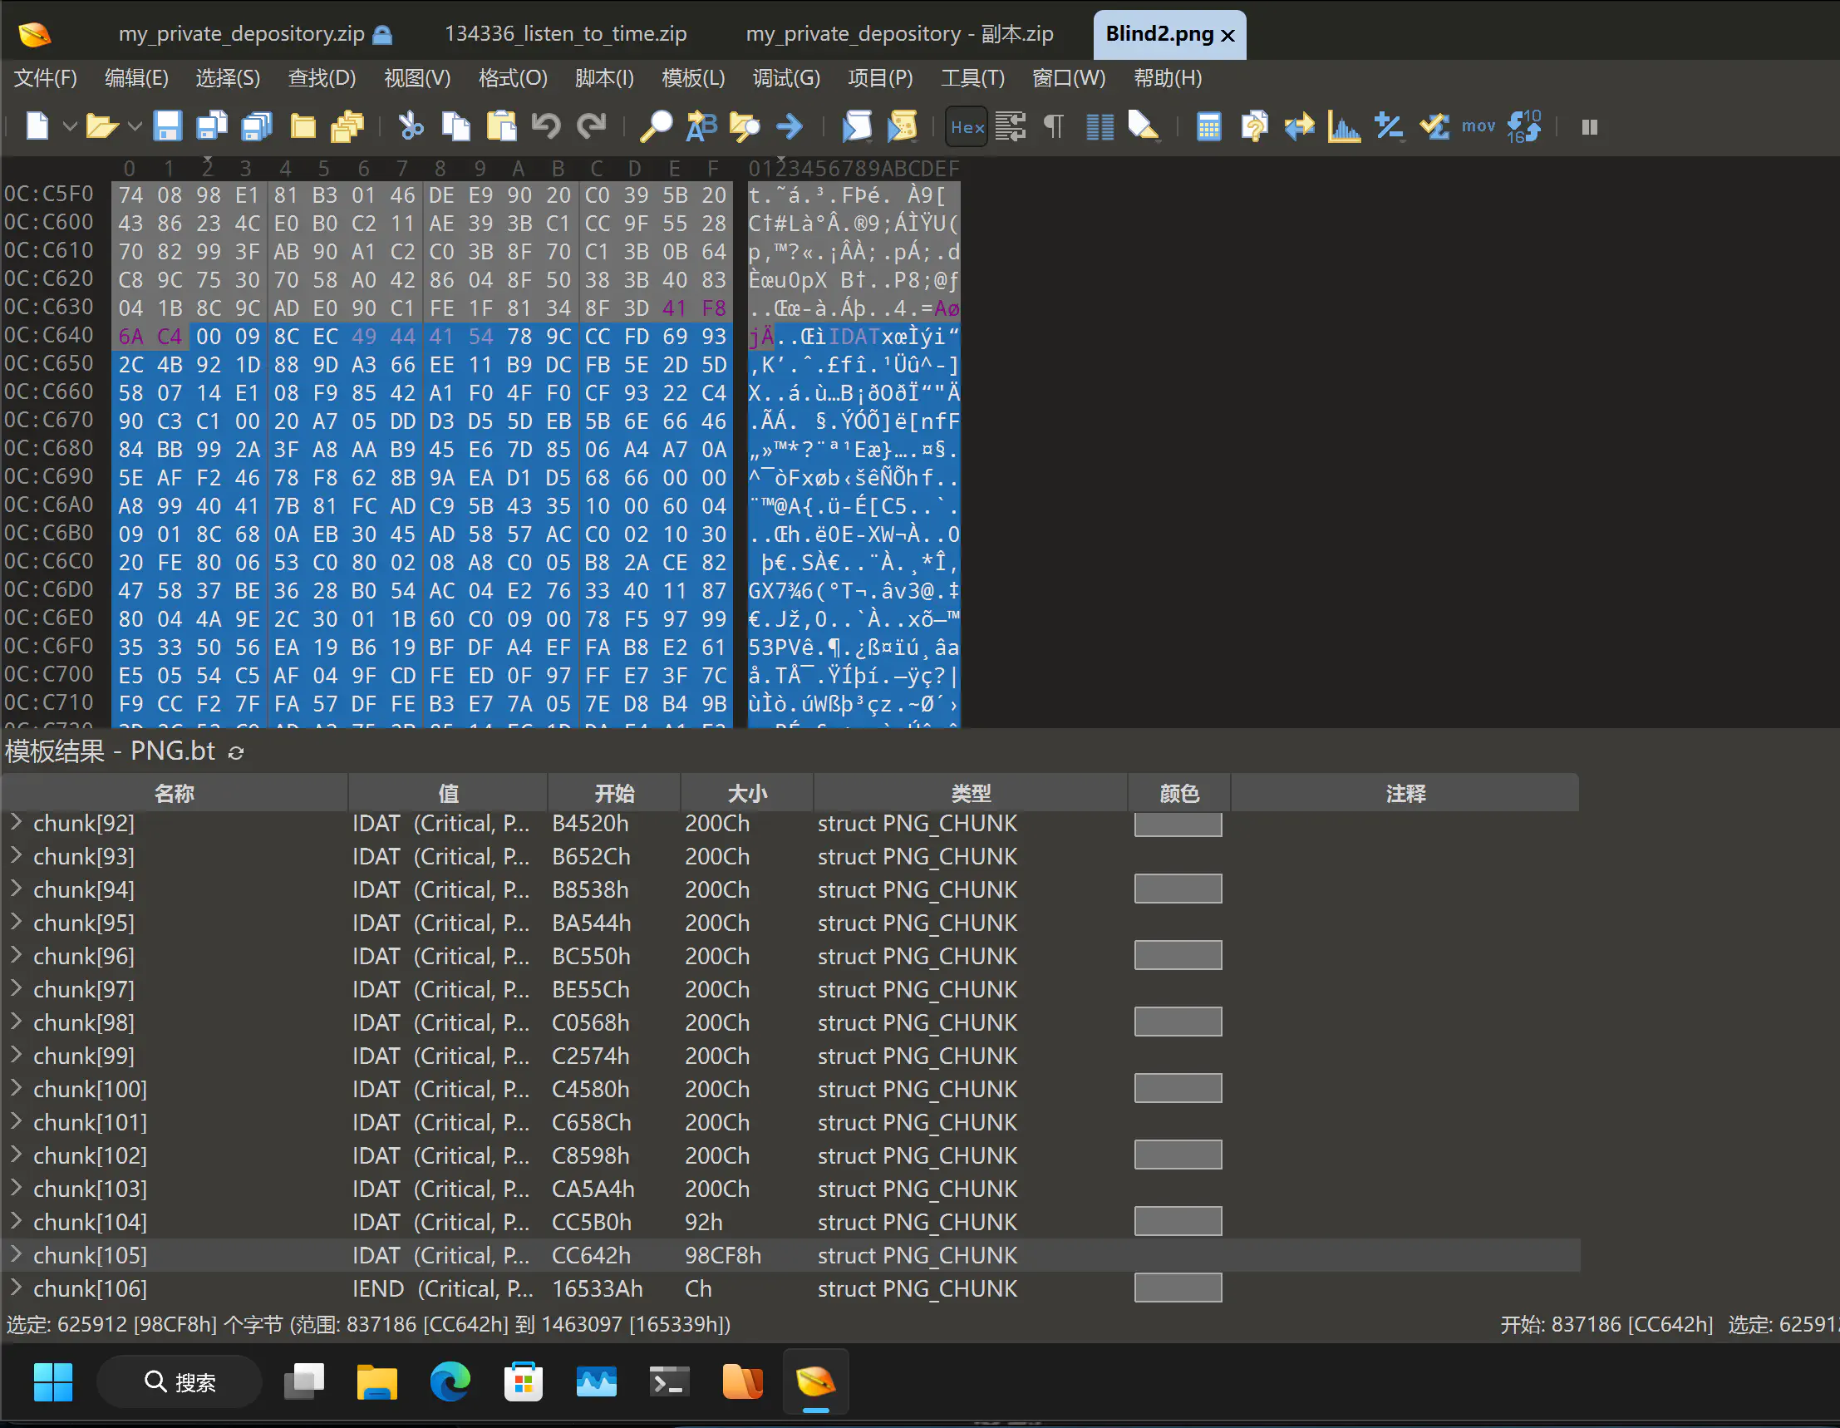Toggle the highlighter marker tool
This screenshot has width=1840, height=1428.
[x=1144, y=126]
